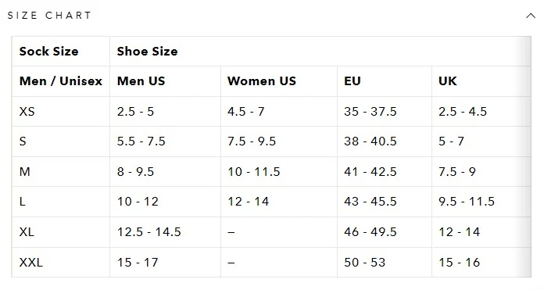The height and width of the screenshot is (290, 544).
Task: Collapse the Size Chart section chevron
Action: click(531, 16)
